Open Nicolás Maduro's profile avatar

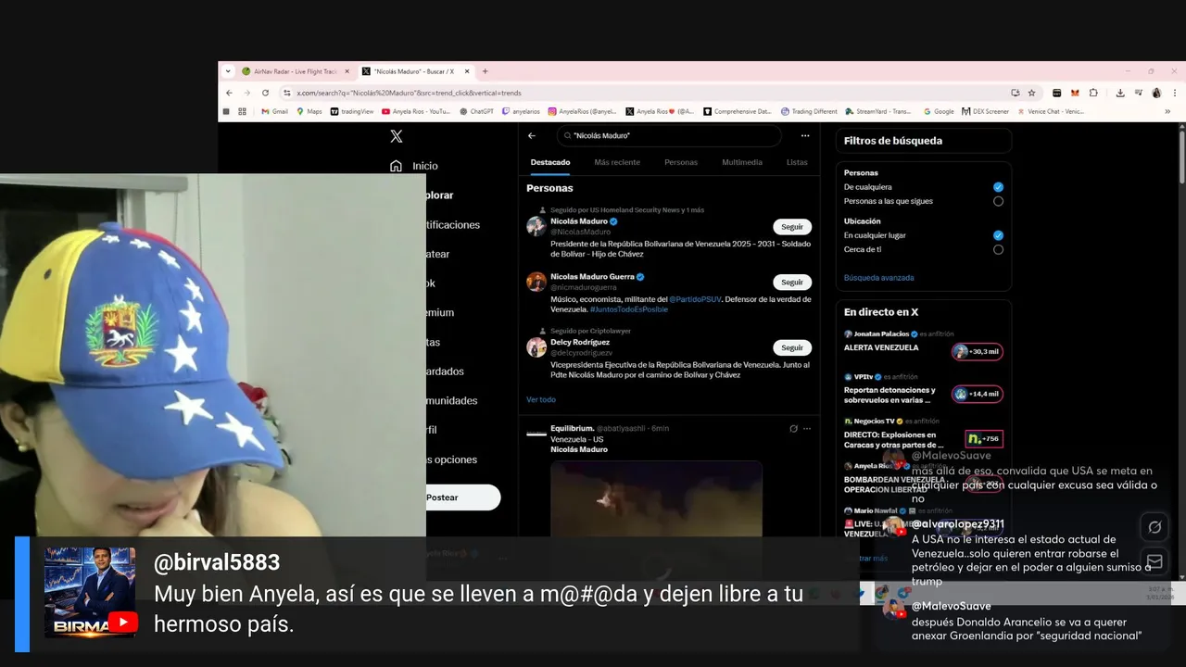point(536,226)
